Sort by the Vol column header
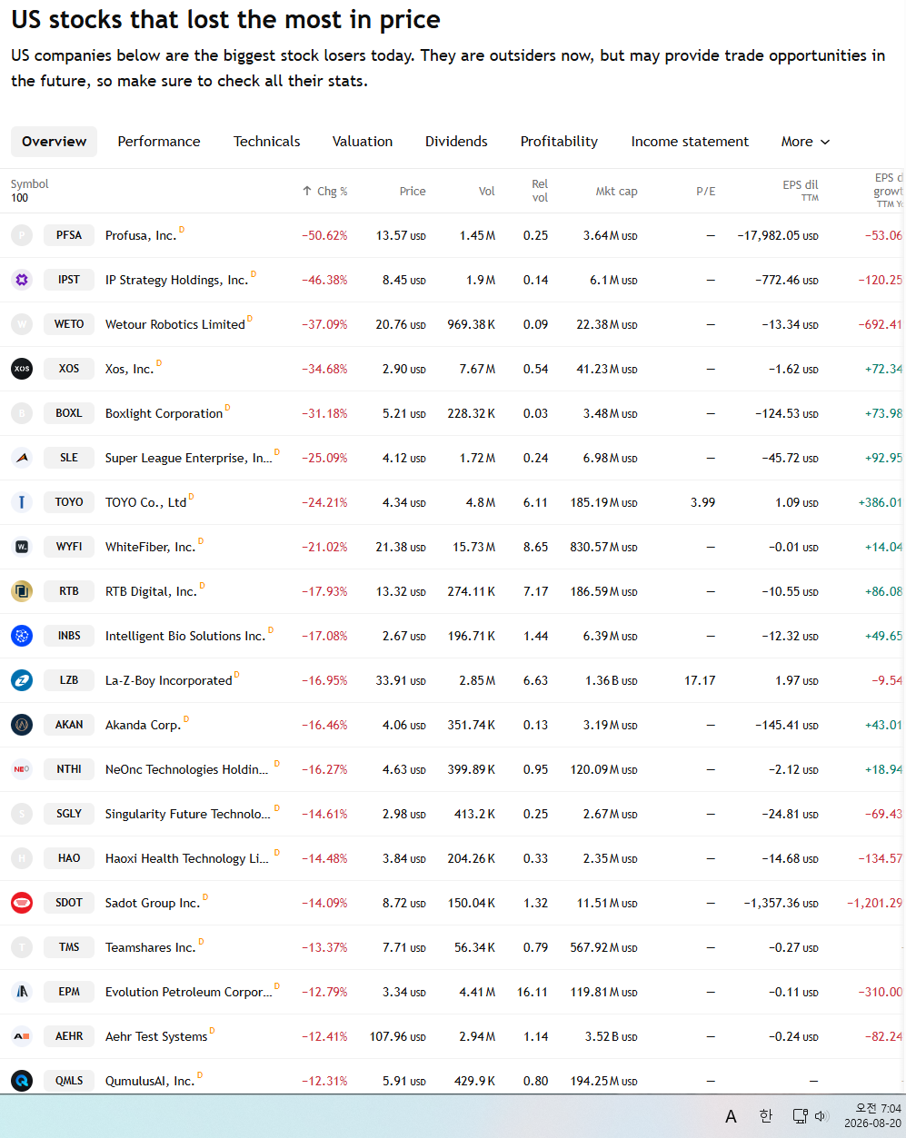906x1138 pixels. tap(487, 192)
